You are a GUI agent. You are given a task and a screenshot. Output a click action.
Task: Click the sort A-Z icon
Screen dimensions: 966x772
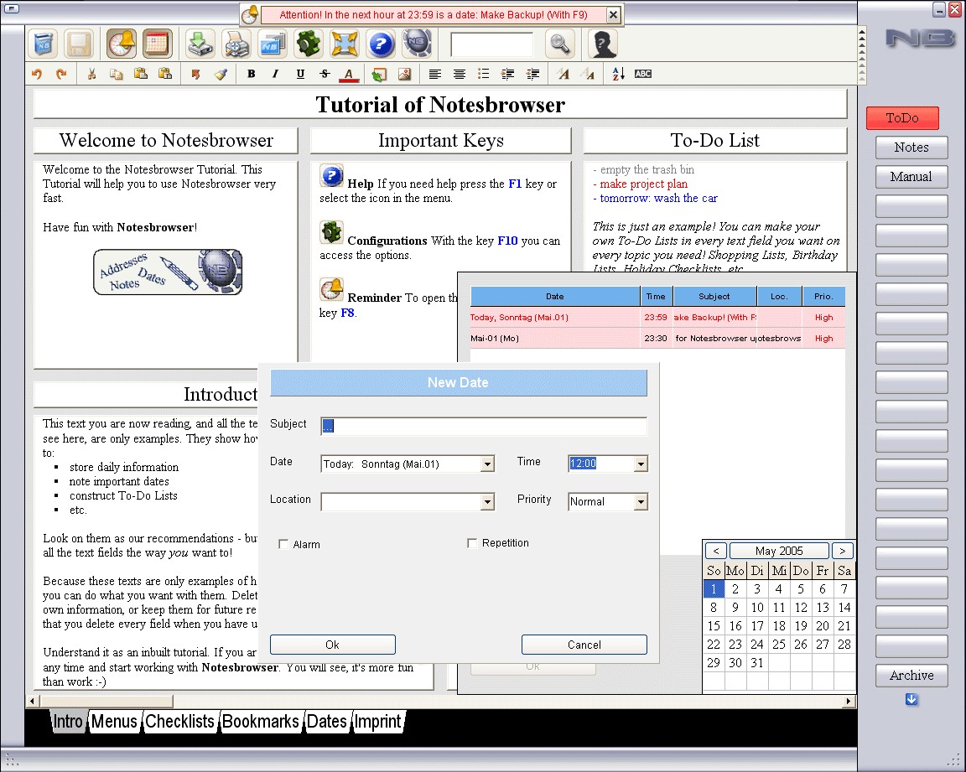point(618,74)
